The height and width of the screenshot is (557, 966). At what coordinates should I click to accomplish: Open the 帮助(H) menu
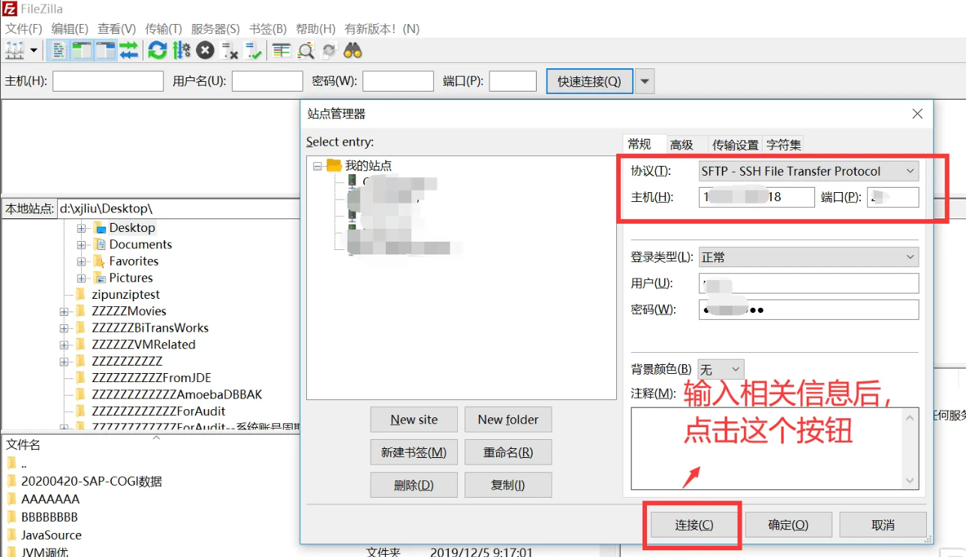point(315,29)
